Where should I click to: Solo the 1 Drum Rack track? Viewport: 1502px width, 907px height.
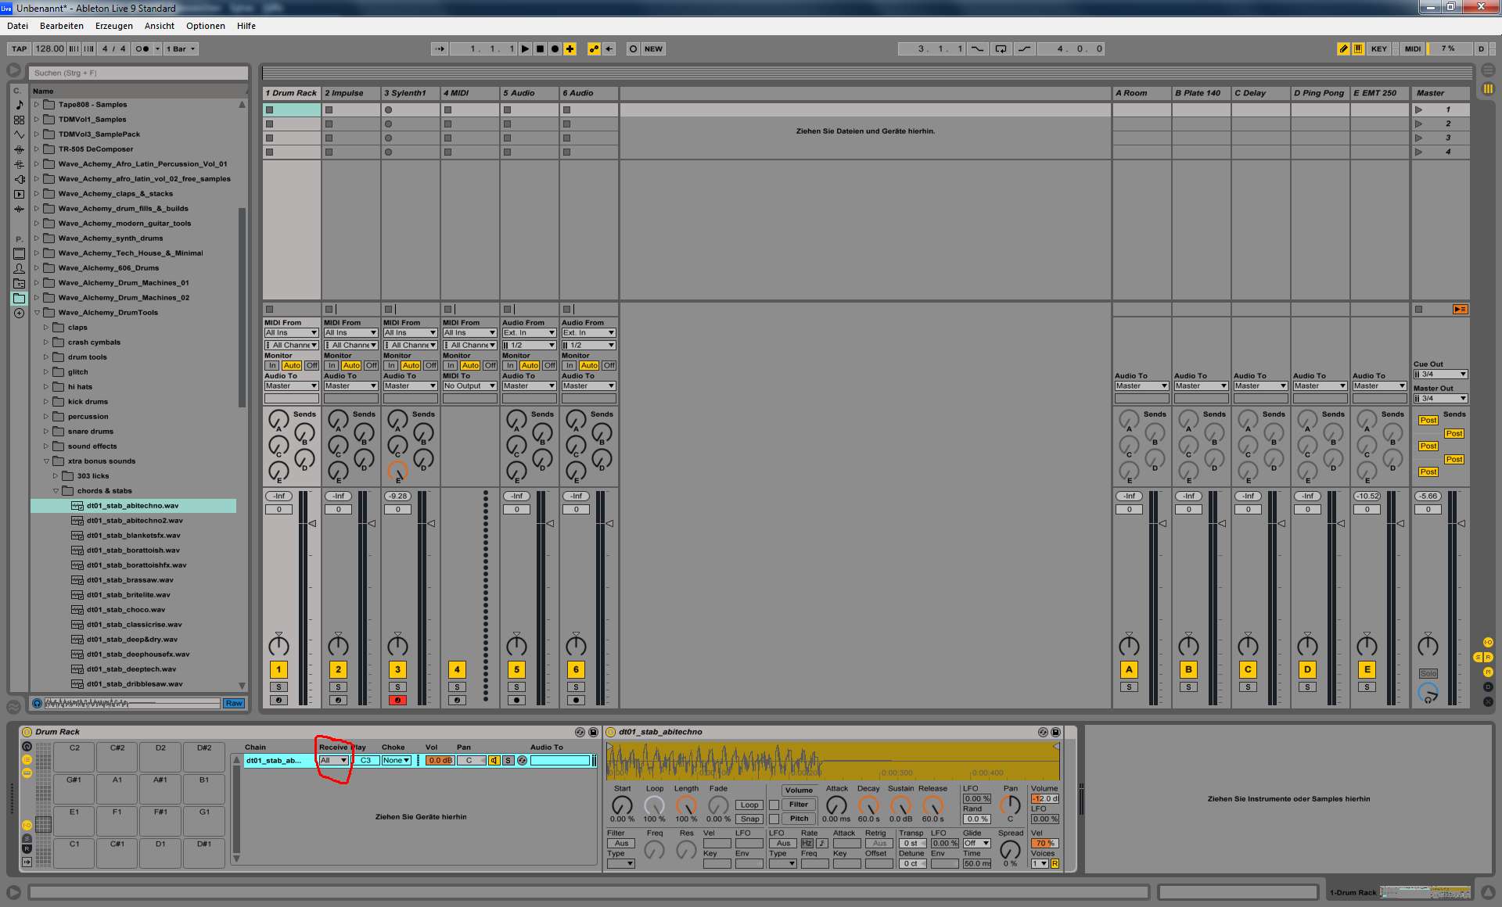point(278,686)
